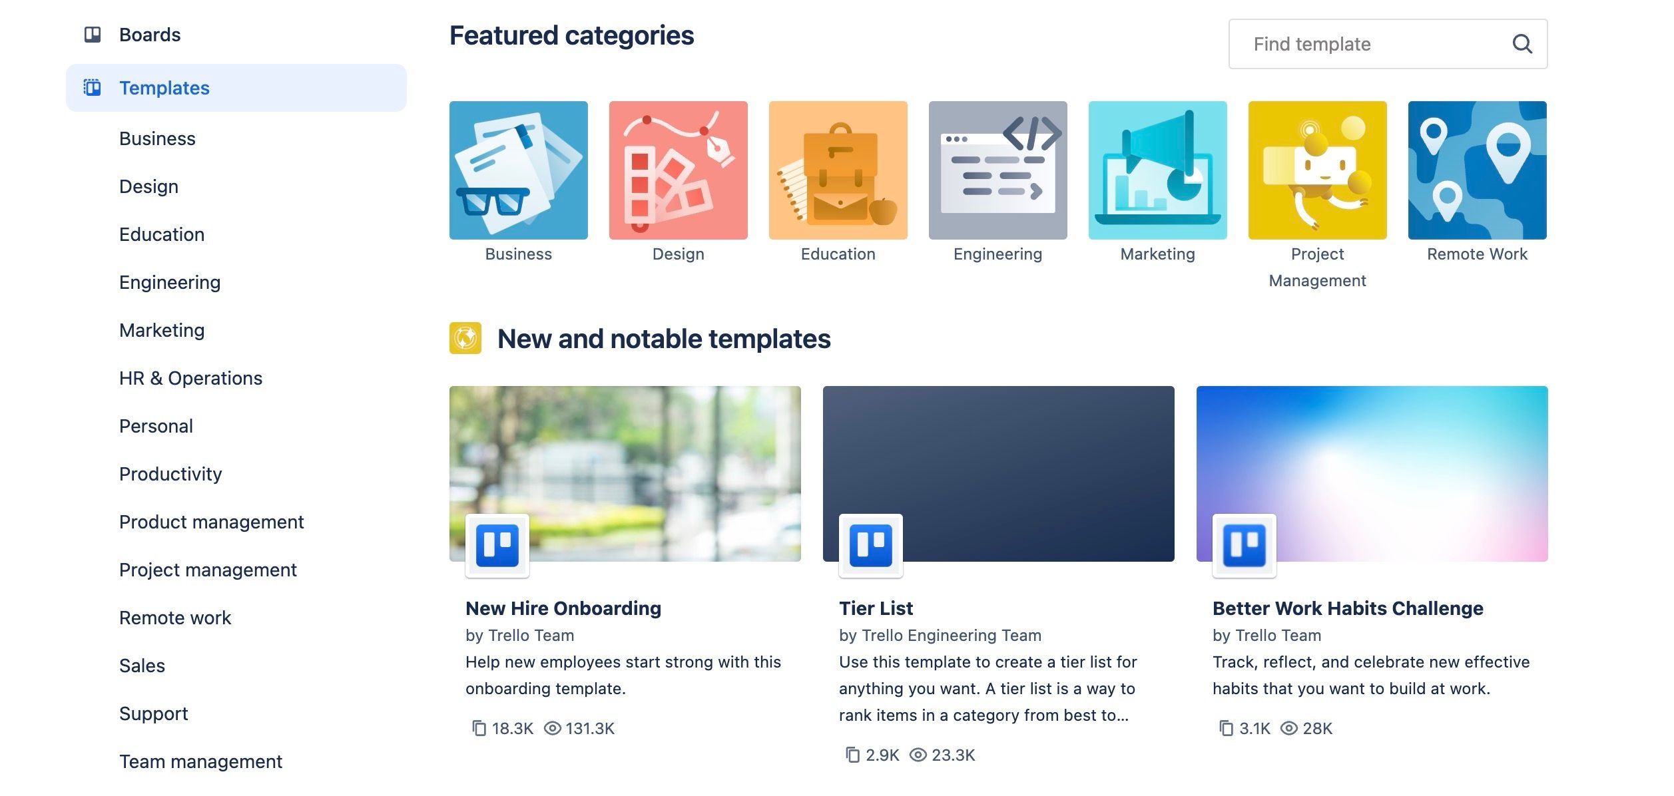Open the Education category backpack icon
1674x796 pixels.
(x=838, y=170)
